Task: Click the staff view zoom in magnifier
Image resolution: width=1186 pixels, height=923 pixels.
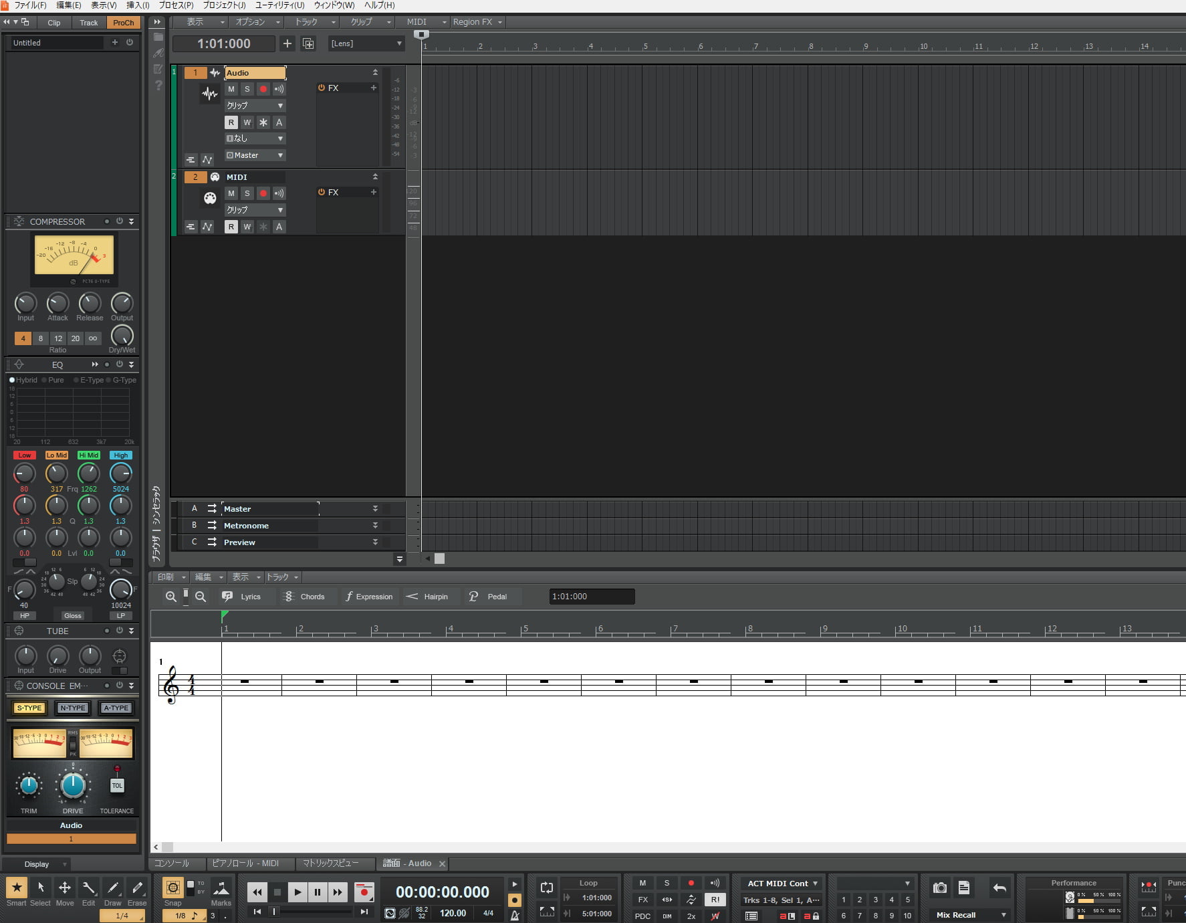Action: pyautogui.click(x=171, y=597)
